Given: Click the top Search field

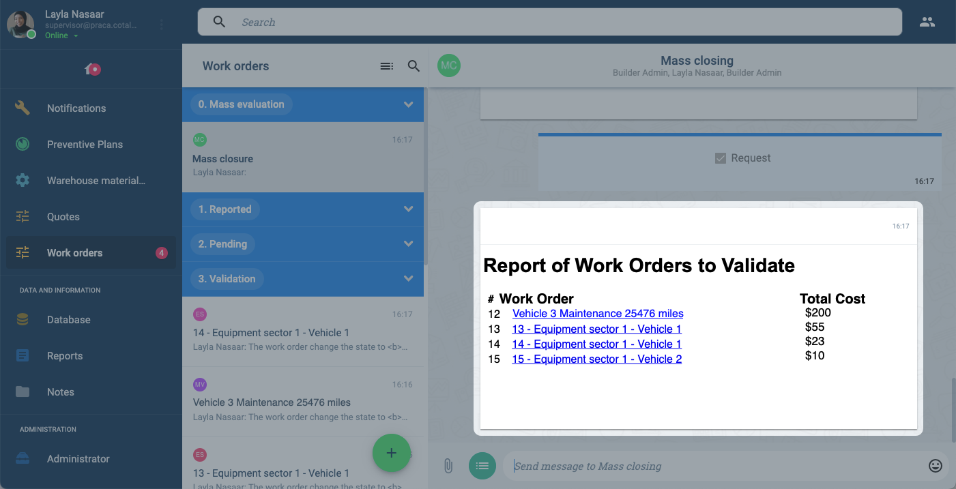Looking at the screenshot, I should [550, 22].
